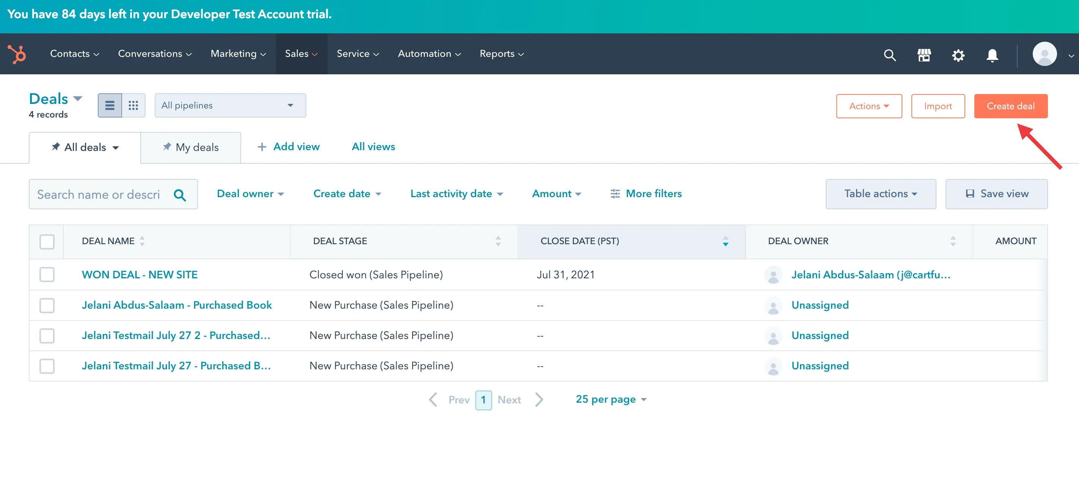The width and height of the screenshot is (1079, 477).
Task: Open Table actions dropdown
Action: coord(880,194)
